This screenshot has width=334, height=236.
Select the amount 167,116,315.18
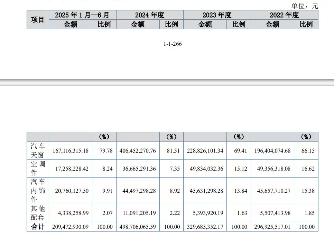71,151
